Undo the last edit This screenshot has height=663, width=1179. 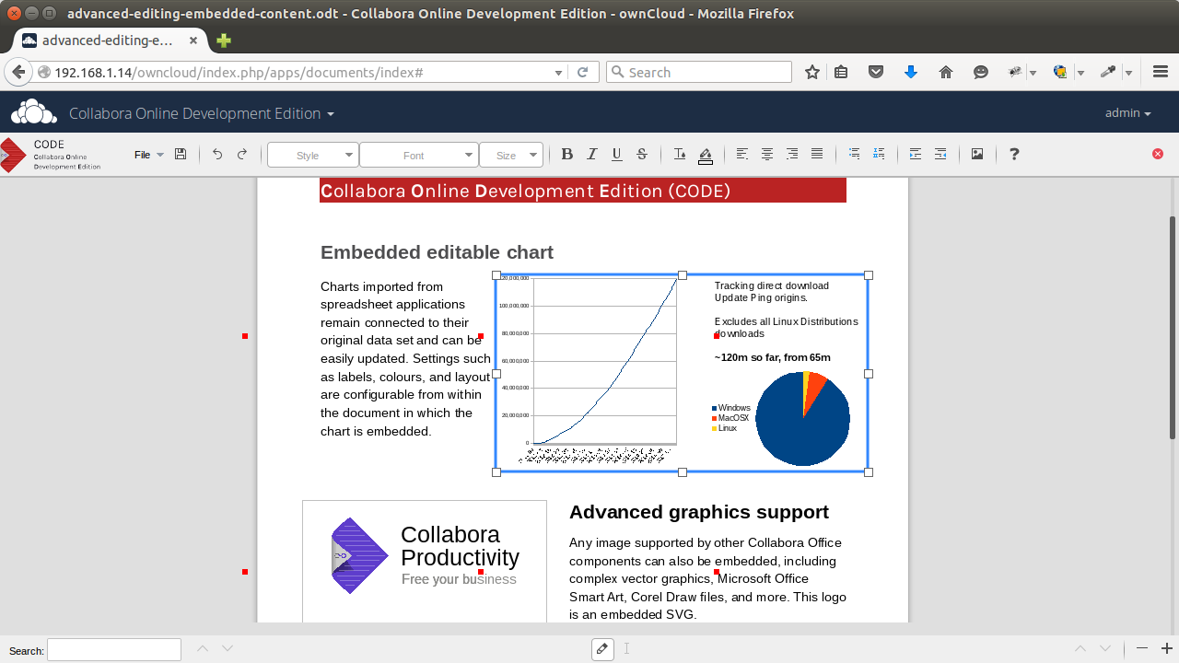[x=217, y=154]
